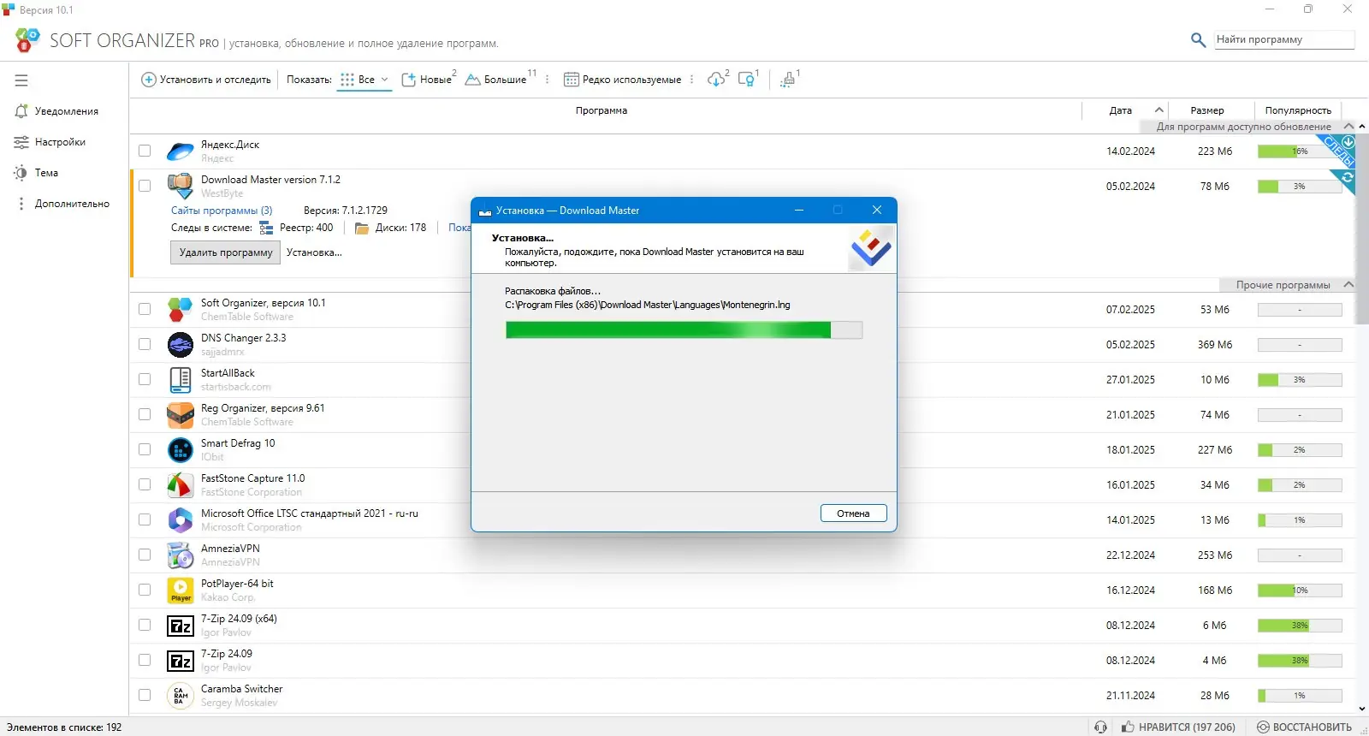This screenshot has height=736, width=1369.
Task: Click the DNS Changer program icon
Action: pyautogui.click(x=180, y=344)
